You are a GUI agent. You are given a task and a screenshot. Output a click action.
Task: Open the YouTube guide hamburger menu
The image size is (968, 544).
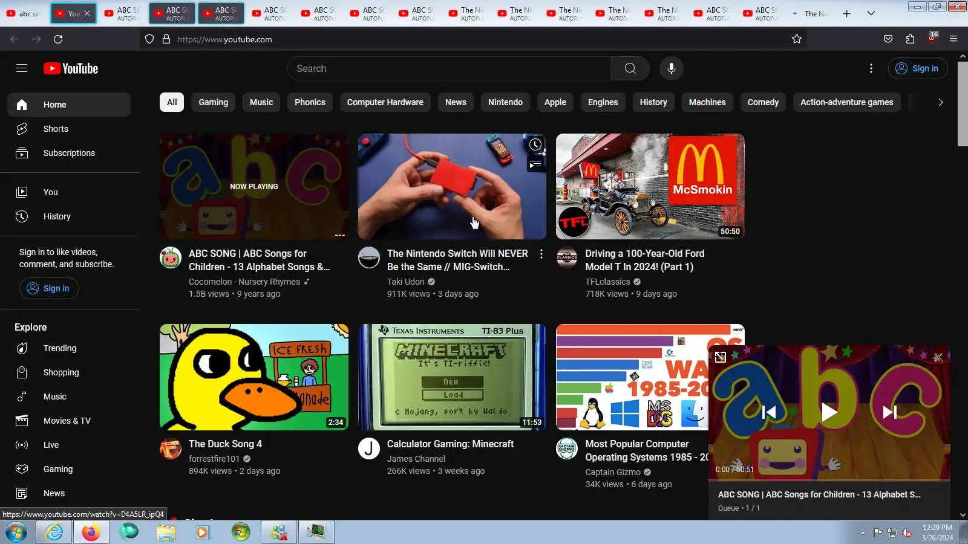(22, 68)
